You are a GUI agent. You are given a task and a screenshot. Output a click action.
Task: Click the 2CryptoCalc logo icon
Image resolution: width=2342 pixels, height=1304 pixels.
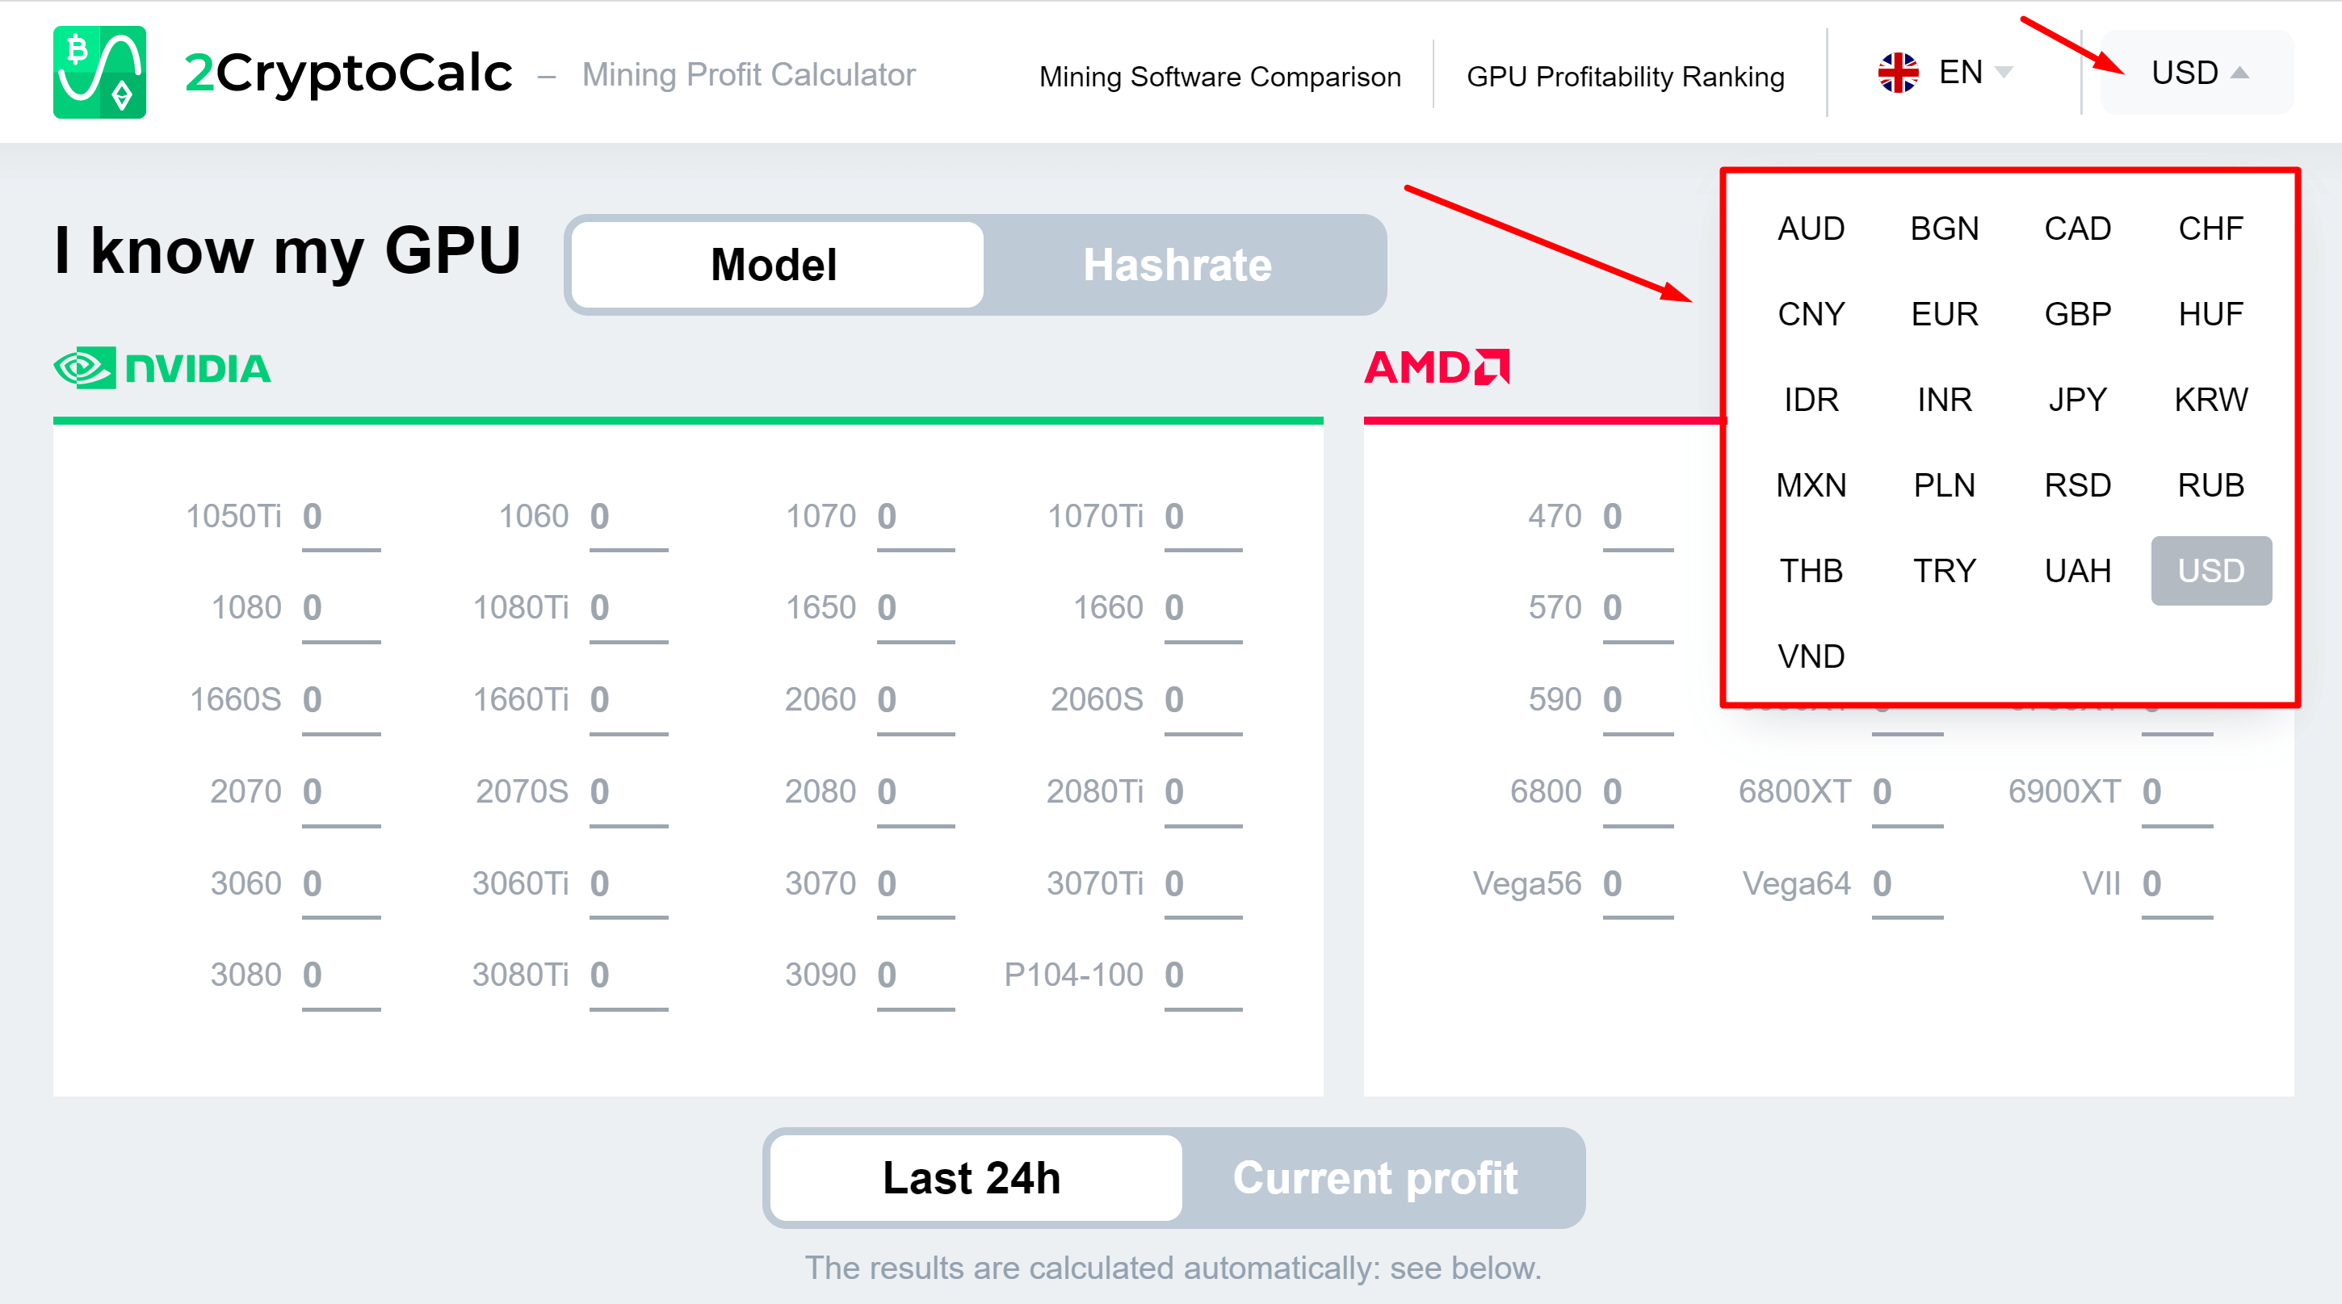[x=99, y=73]
